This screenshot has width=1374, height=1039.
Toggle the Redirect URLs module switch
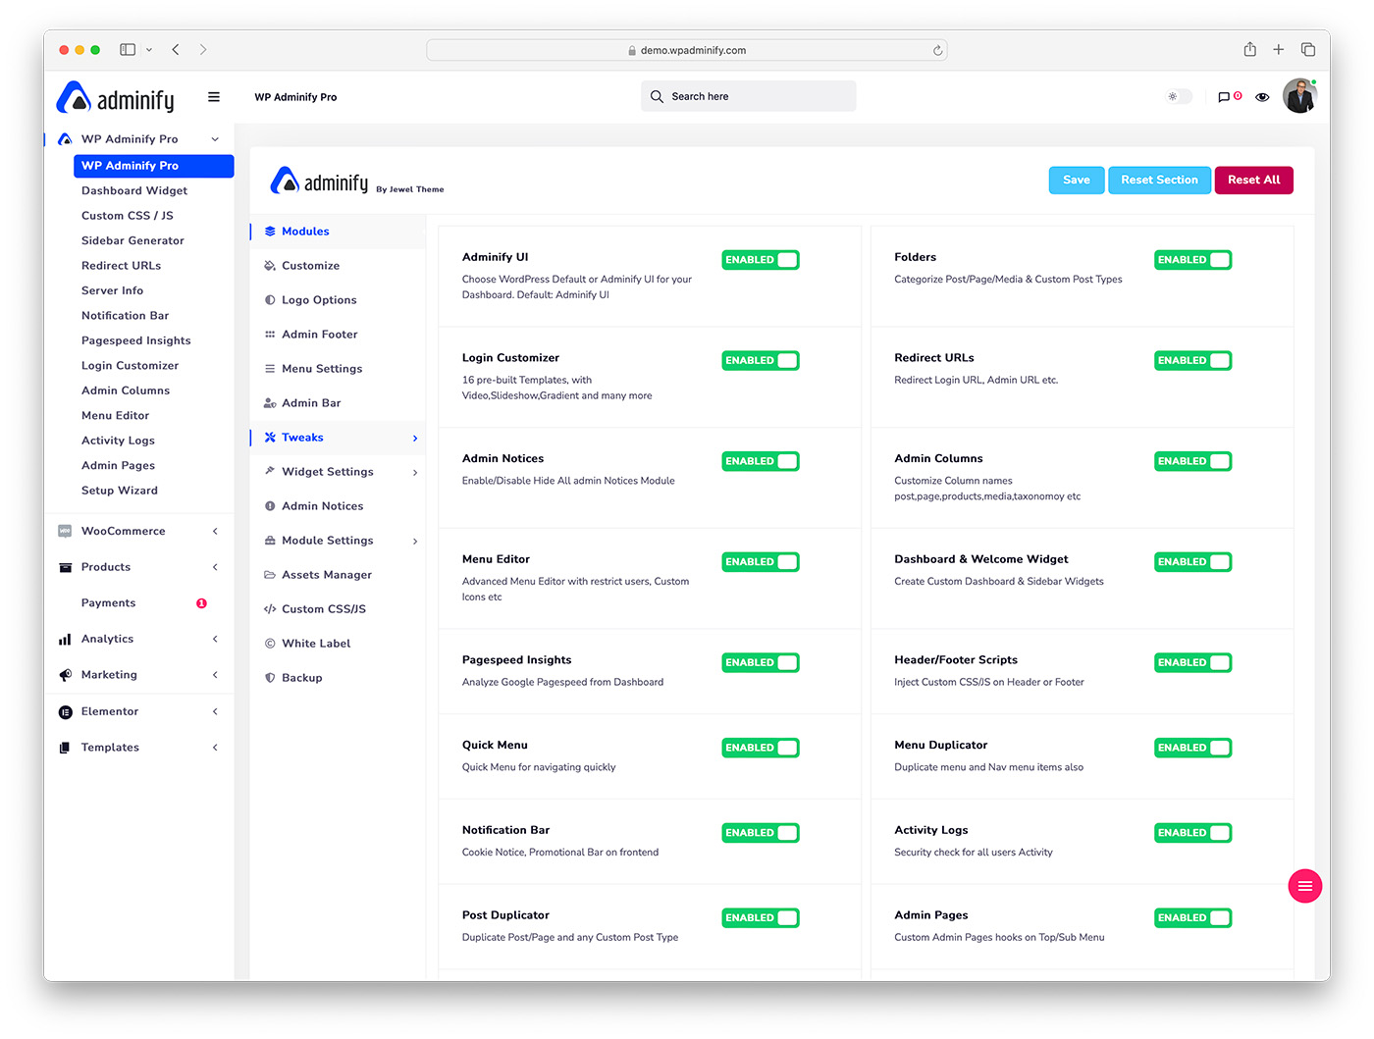tap(1192, 361)
